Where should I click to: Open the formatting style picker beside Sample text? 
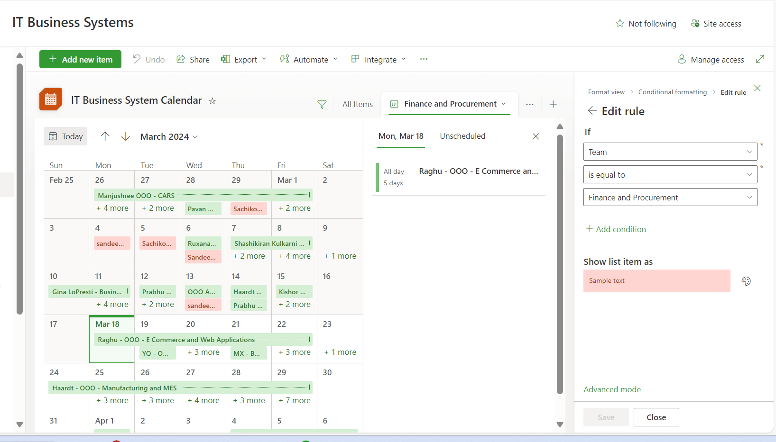pos(746,281)
